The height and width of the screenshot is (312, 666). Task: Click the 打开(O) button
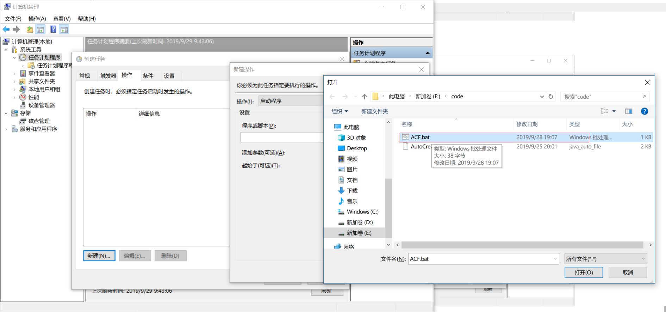coord(584,273)
